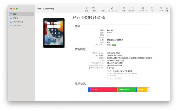Click the long UDID value starting CB565
The image size is (178, 111).
130,58
